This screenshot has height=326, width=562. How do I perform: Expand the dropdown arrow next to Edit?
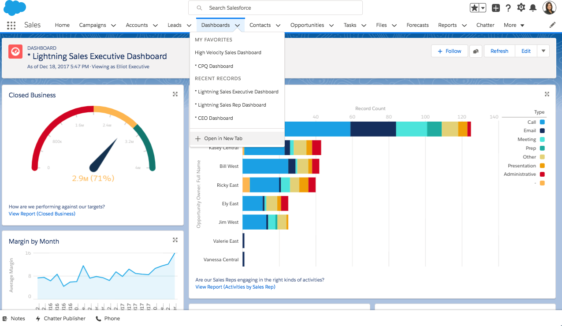[543, 51]
